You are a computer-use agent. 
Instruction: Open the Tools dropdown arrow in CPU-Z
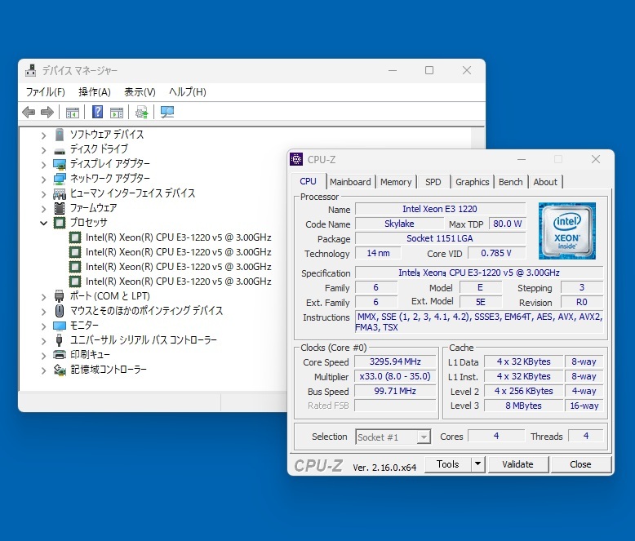[478, 464]
